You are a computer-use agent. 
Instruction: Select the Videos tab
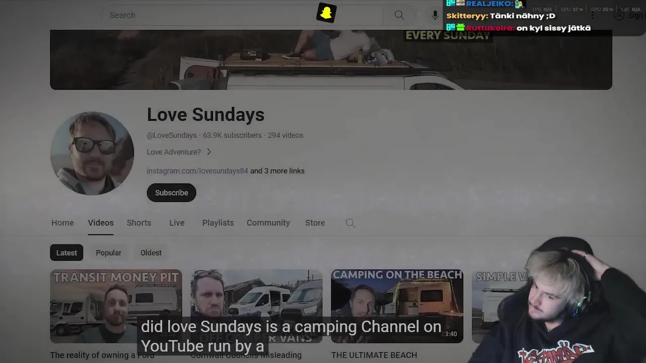[x=100, y=223]
